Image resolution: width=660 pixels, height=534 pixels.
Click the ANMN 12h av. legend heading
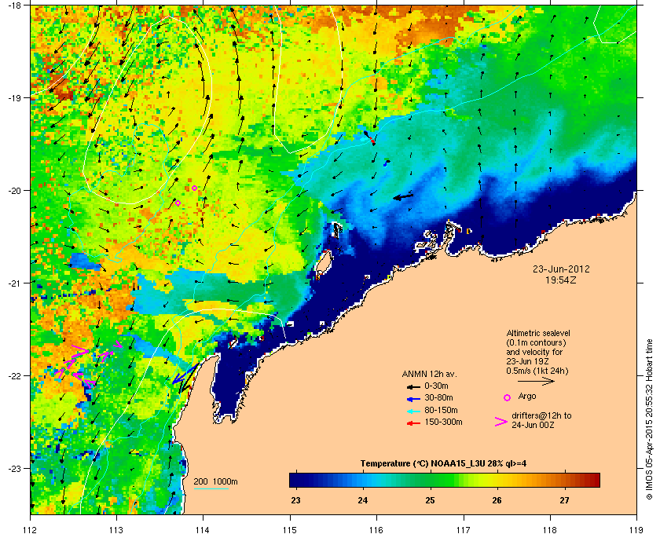point(429,374)
